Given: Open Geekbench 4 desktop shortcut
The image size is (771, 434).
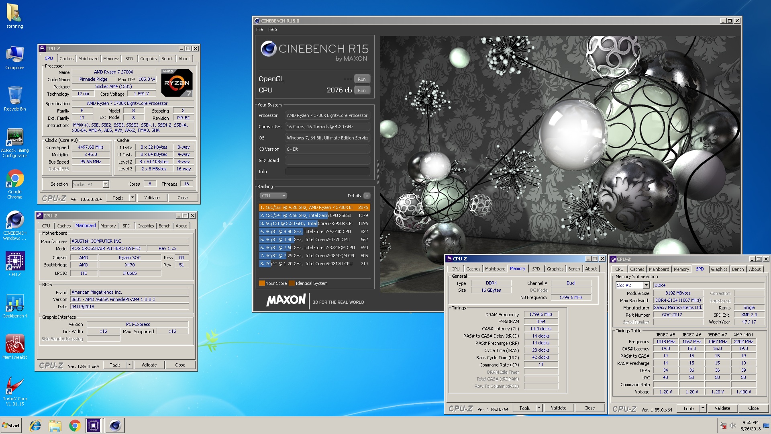Looking at the screenshot, I should pyautogui.click(x=14, y=305).
